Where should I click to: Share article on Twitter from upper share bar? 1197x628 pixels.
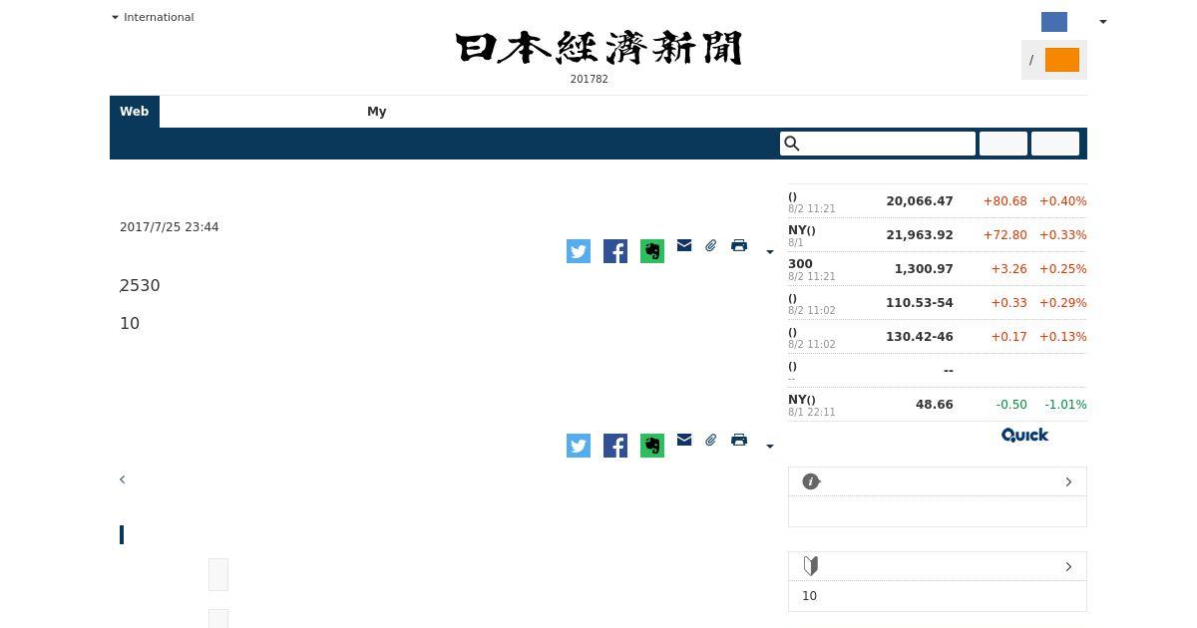pos(579,251)
